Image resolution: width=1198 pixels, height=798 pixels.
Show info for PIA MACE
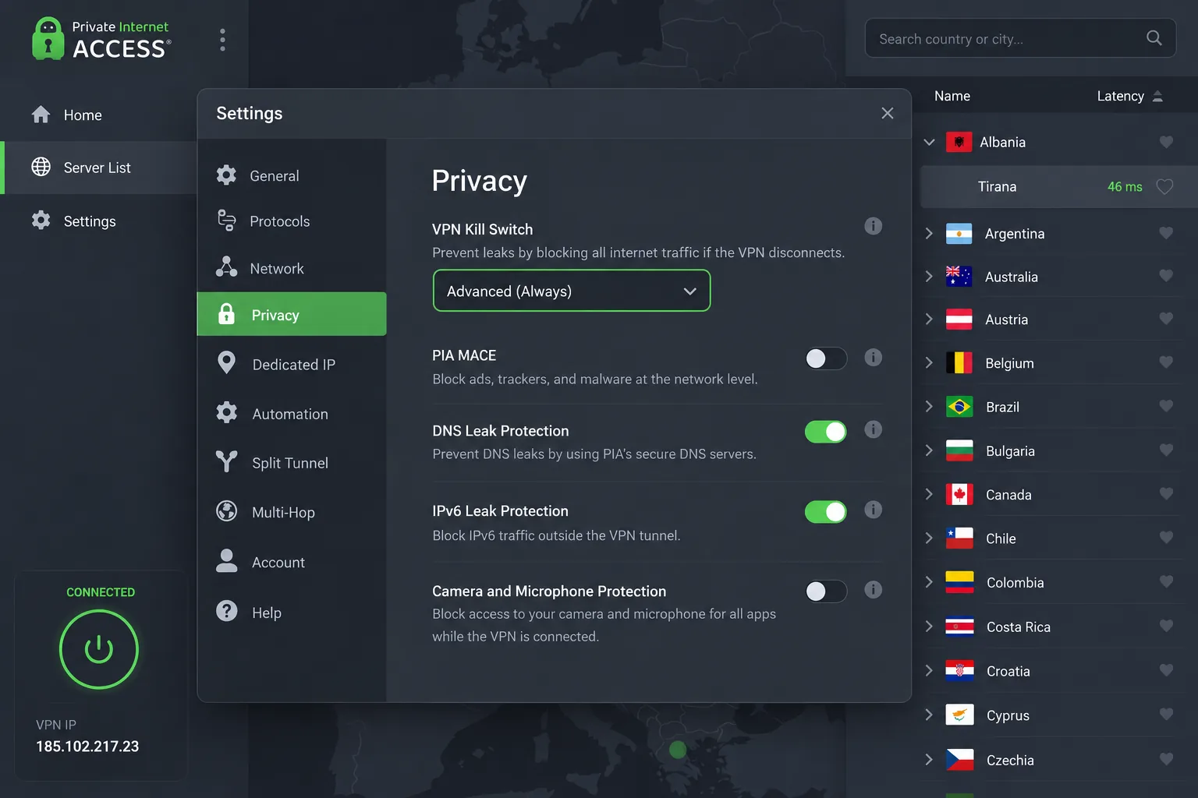coord(874,358)
